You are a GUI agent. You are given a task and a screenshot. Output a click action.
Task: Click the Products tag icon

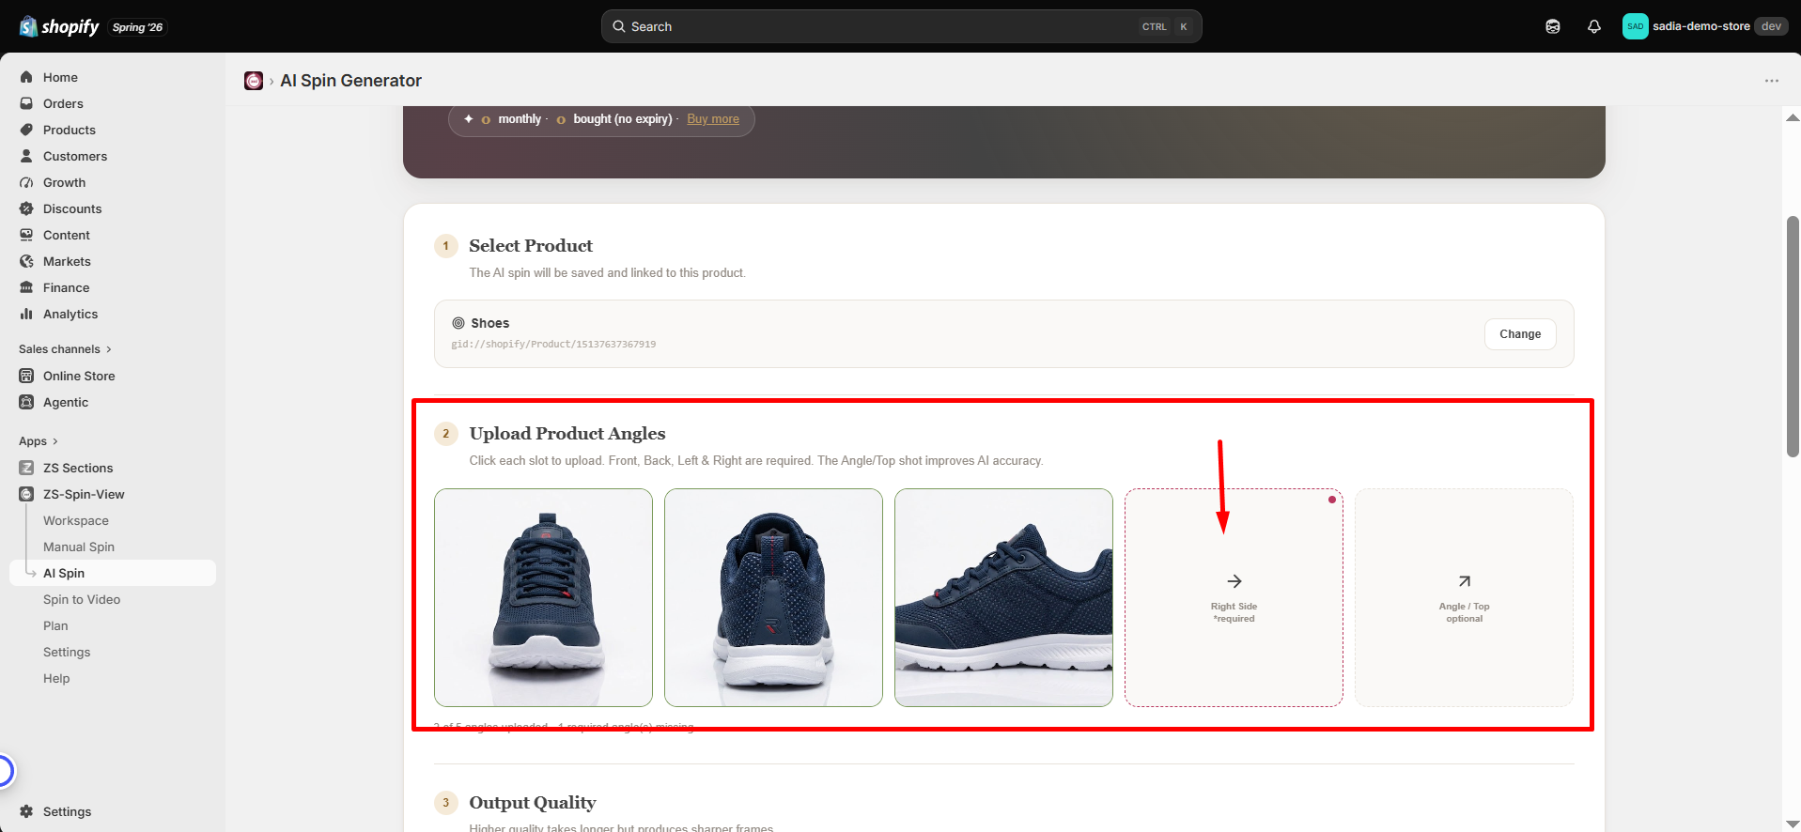26,130
